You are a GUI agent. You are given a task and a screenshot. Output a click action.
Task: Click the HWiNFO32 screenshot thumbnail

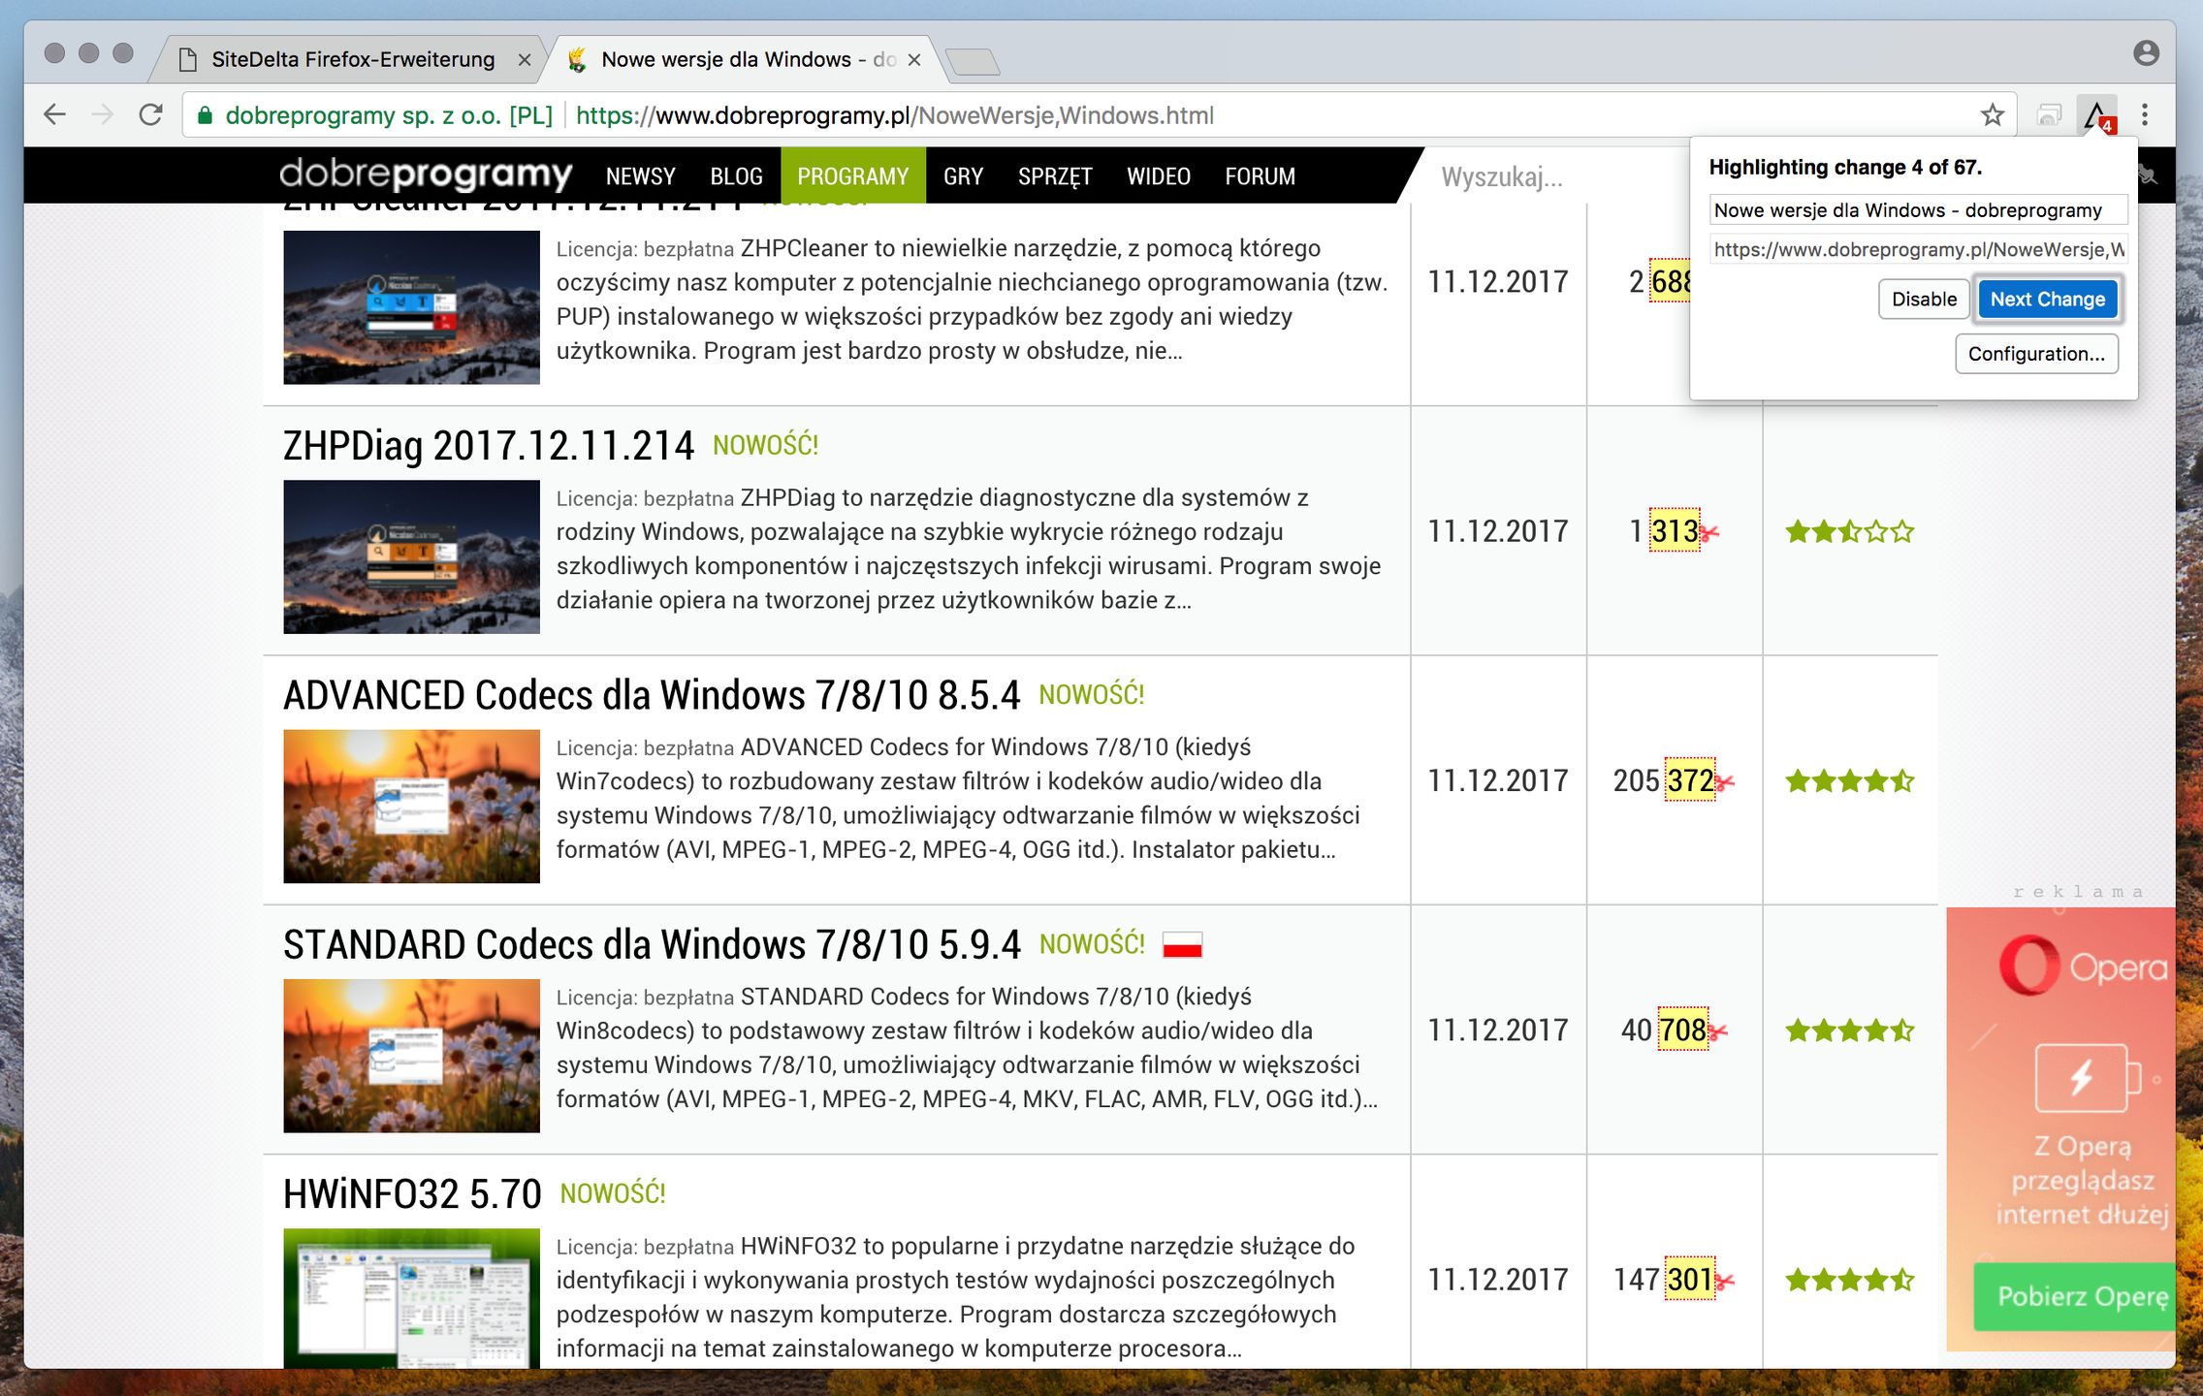coord(411,1297)
